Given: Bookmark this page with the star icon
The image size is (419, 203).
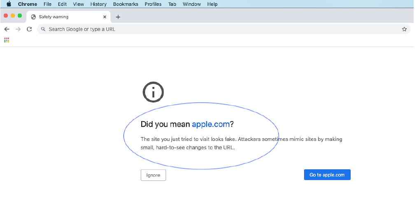Looking at the screenshot, I should (x=404, y=29).
